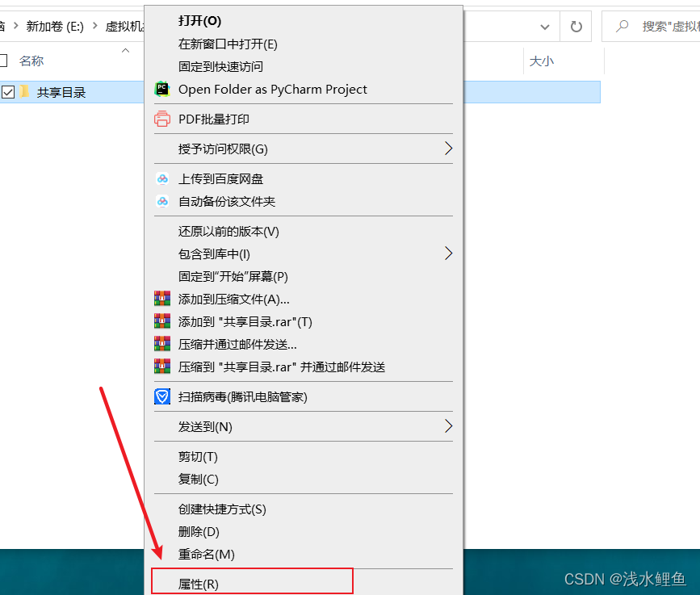Click WinRAR icon beside 压缩到 "共享目录.rar" 并通过邮件发送
This screenshot has width=700, height=595.
(x=162, y=367)
